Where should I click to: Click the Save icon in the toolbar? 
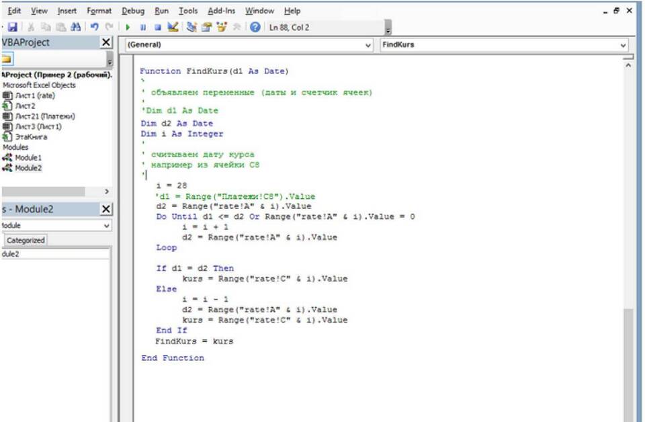tap(12, 28)
